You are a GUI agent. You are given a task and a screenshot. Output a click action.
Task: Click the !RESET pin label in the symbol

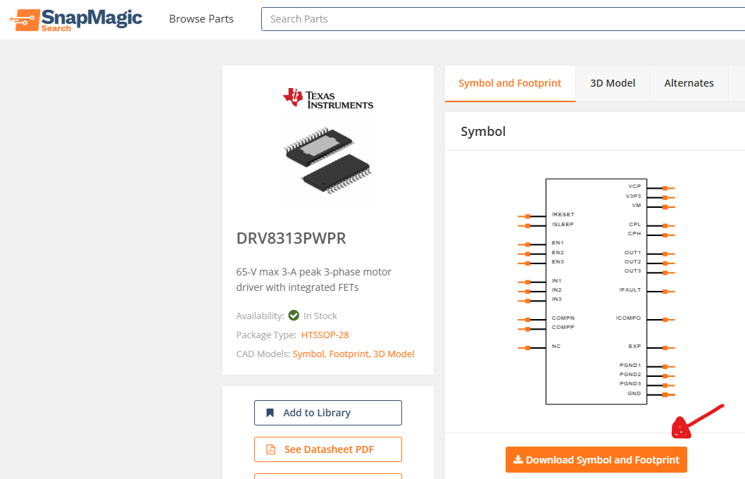pos(563,215)
